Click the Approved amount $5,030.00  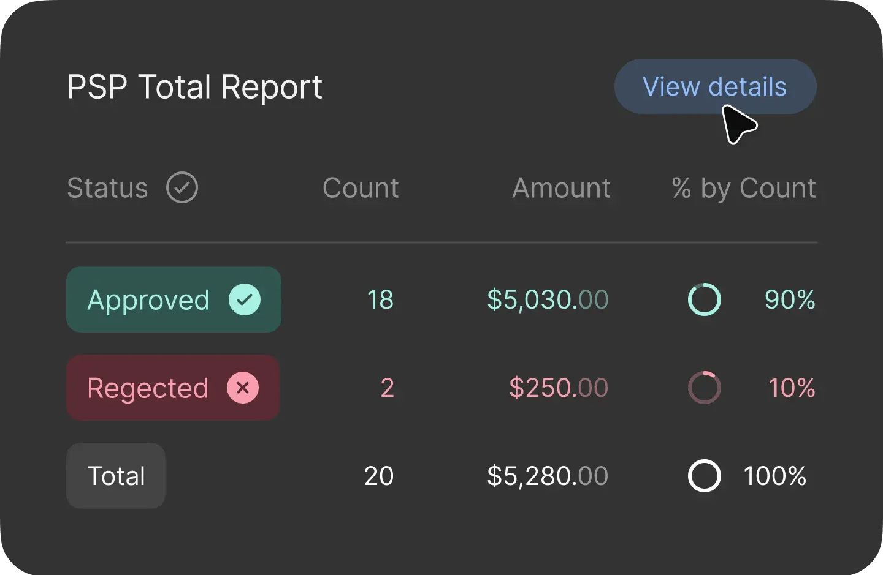point(548,300)
